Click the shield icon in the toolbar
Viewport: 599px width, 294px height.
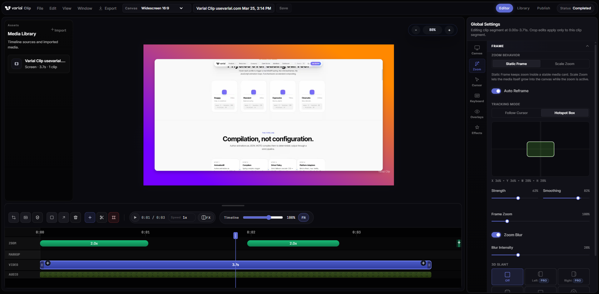click(x=37, y=217)
